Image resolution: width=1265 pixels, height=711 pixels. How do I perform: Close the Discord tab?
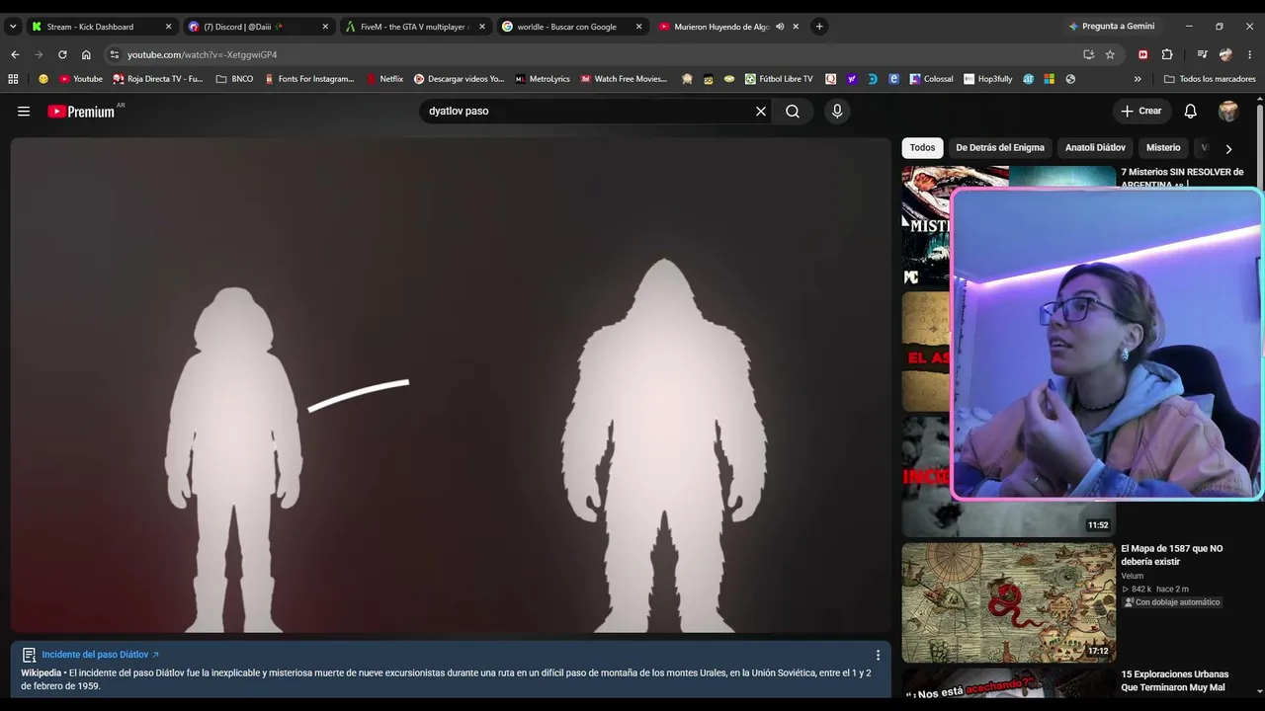(325, 27)
